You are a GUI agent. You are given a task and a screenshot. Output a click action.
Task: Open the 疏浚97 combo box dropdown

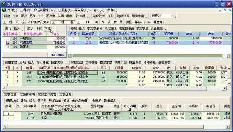point(172,16)
